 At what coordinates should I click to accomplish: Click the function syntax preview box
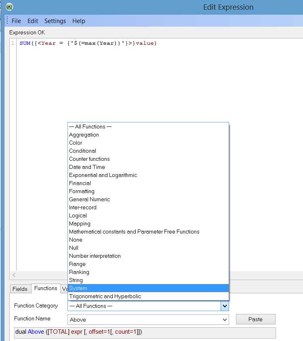point(145,333)
